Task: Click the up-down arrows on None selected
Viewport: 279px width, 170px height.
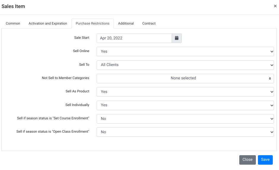Action: 270,78
